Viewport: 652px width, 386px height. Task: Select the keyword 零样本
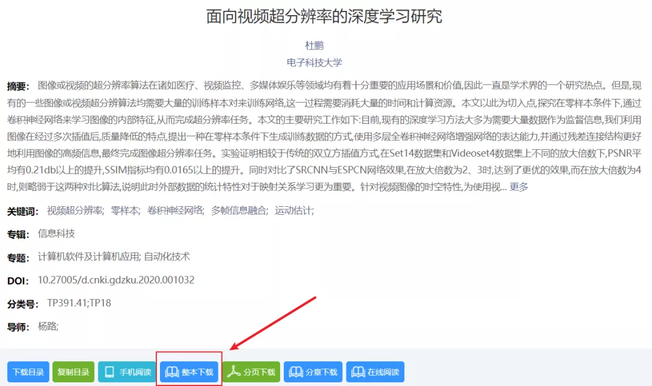tap(126, 210)
